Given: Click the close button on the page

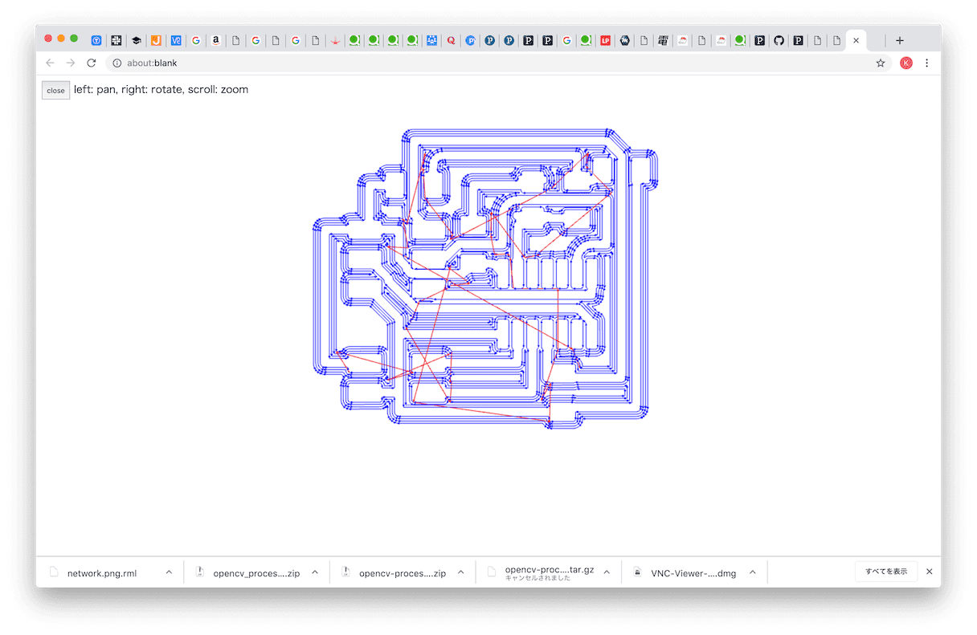Looking at the screenshot, I should (55, 91).
